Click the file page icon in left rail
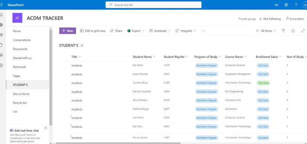 tap(1, 45)
